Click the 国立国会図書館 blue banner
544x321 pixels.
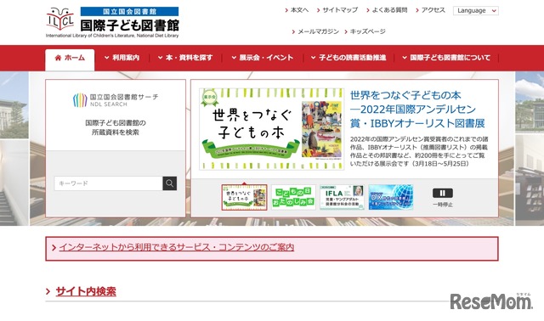pos(129,11)
